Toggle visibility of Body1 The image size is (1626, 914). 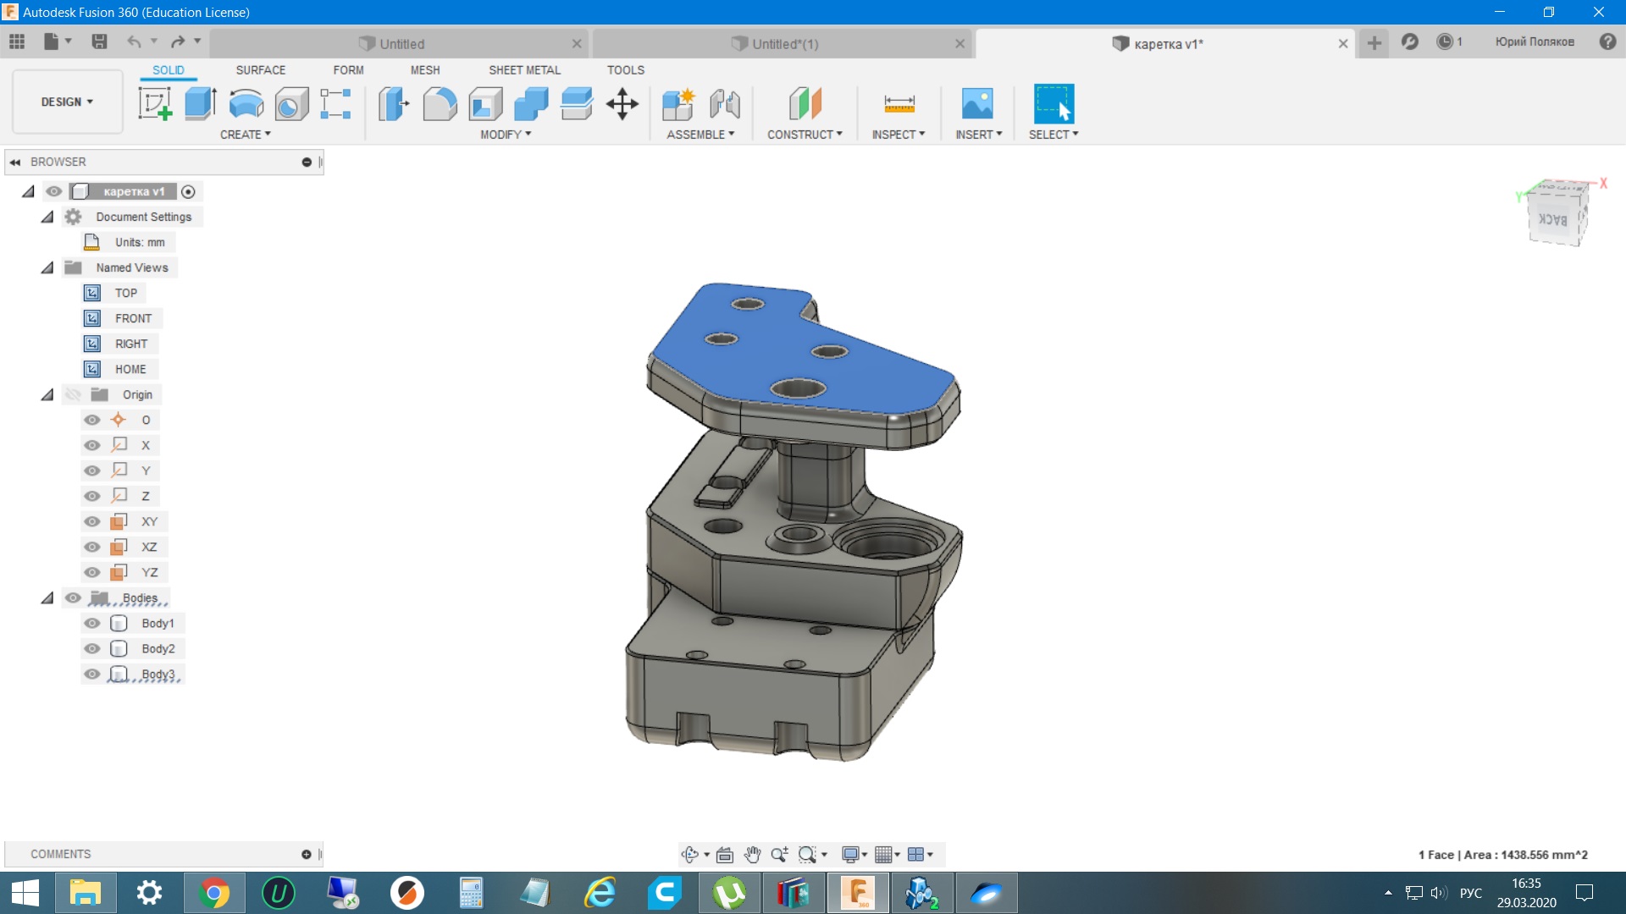tap(94, 623)
